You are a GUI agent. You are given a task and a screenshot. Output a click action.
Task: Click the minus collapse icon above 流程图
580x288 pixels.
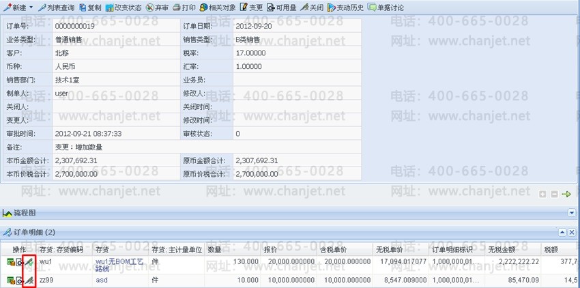554,195
